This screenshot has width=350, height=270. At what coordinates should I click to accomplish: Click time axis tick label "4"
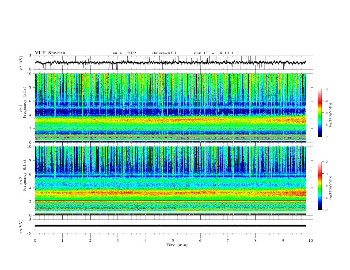(145, 240)
